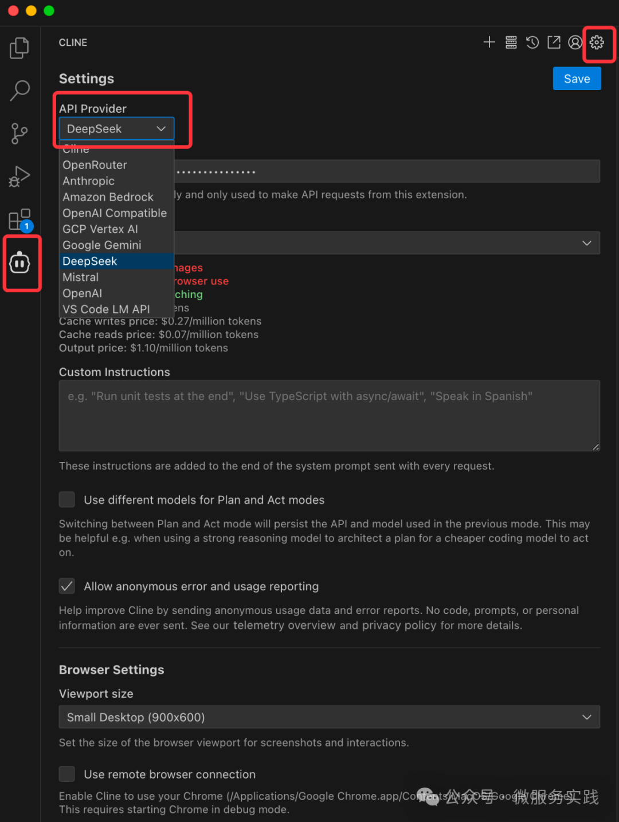Click the blue Save button
Image resolution: width=619 pixels, height=822 pixels.
(x=577, y=79)
